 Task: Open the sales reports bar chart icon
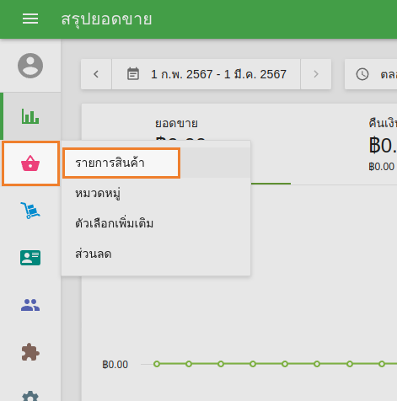pos(30,116)
